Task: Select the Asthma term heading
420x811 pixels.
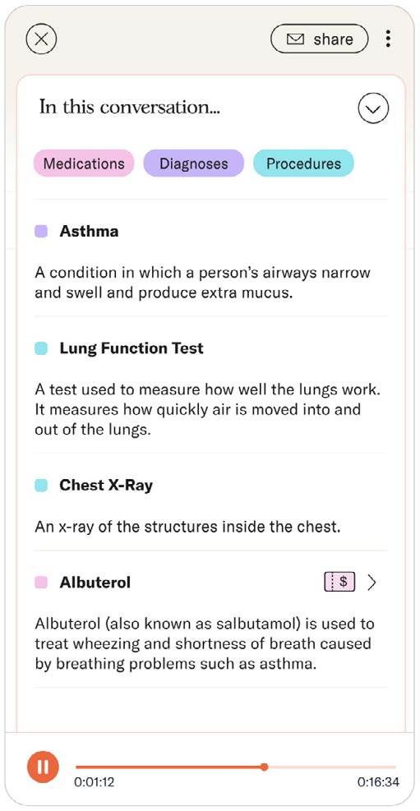Action: [x=89, y=231]
